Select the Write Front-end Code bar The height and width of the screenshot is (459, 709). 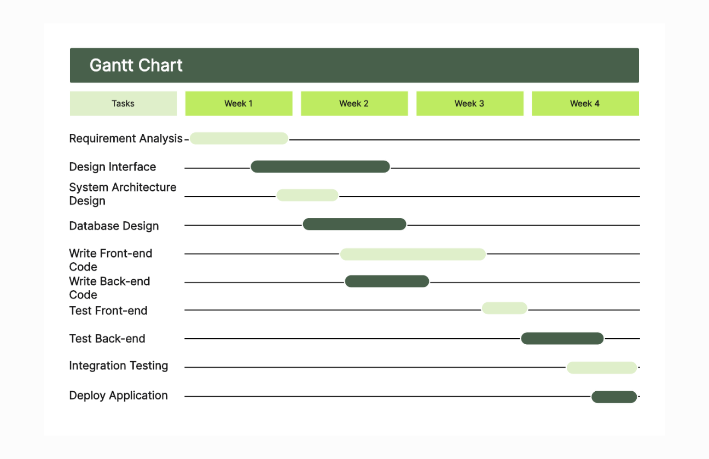point(413,254)
